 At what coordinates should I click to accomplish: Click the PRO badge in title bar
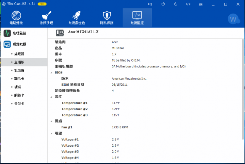tap(42, 4)
